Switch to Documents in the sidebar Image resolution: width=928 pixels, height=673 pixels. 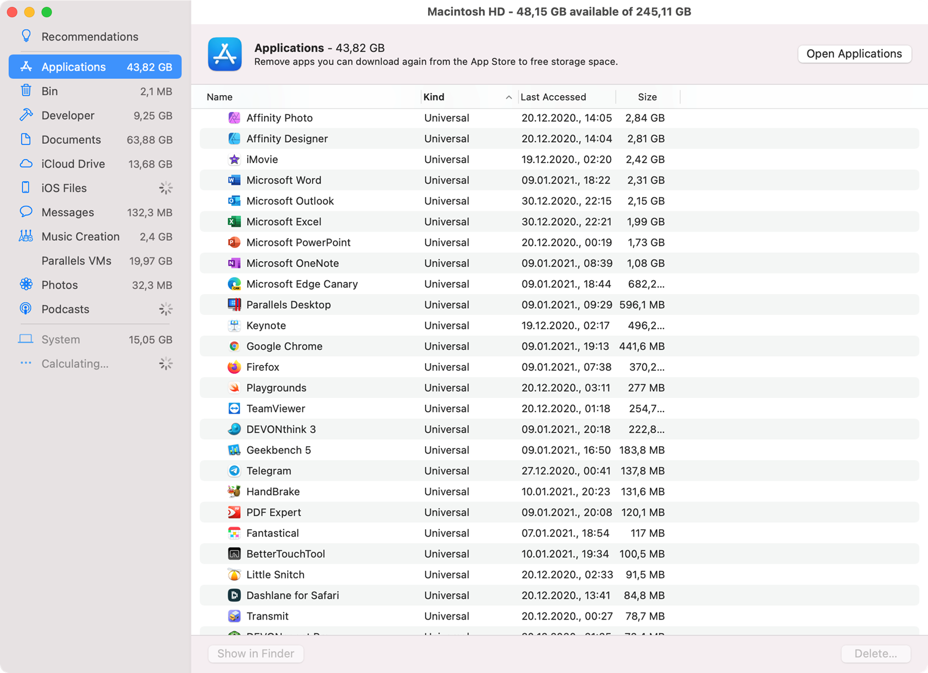point(95,140)
